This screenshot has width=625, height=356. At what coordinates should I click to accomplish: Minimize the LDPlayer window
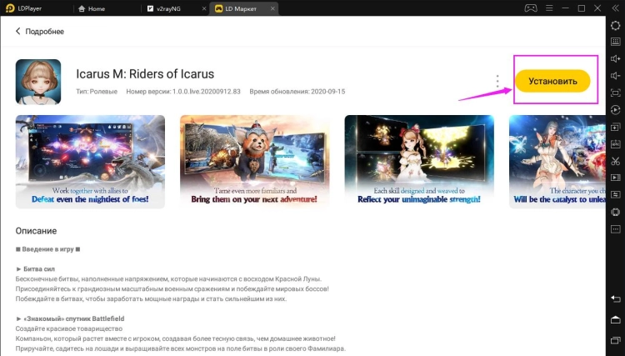[565, 8]
